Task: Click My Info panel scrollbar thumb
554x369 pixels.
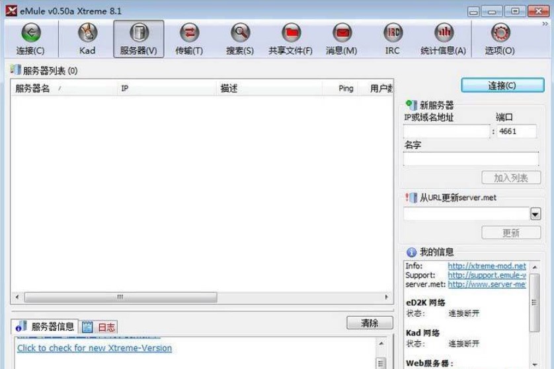Action: point(534,303)
